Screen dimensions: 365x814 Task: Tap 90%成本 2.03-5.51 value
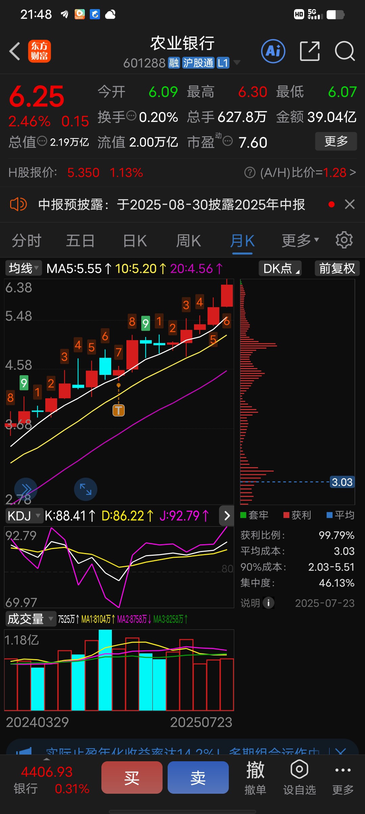pos(331,567)
